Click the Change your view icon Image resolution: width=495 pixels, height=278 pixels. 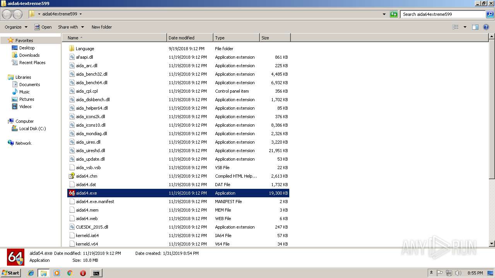coord(456,27)
